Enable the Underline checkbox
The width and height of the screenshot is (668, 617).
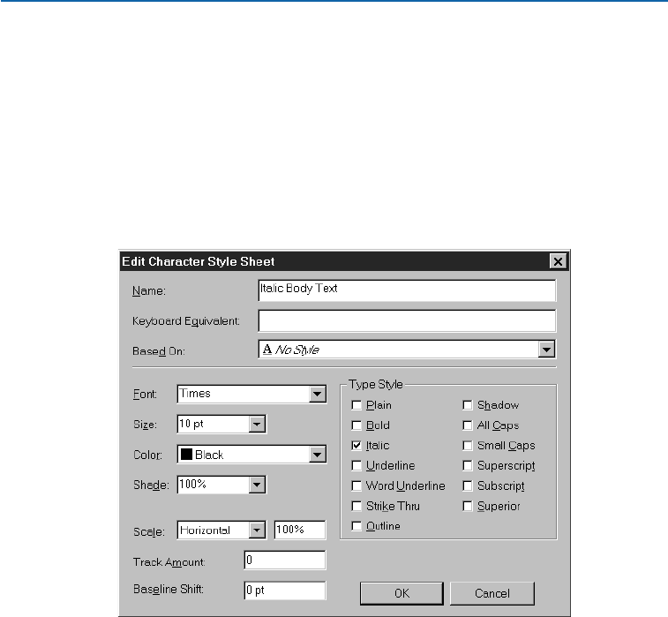[357, 465]
